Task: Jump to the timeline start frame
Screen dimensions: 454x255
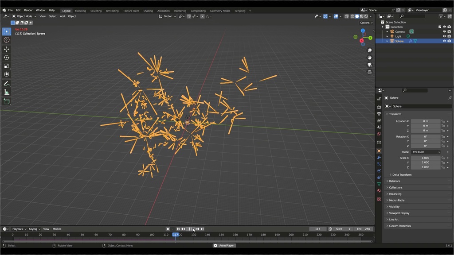Action: (x=178, y=229)
